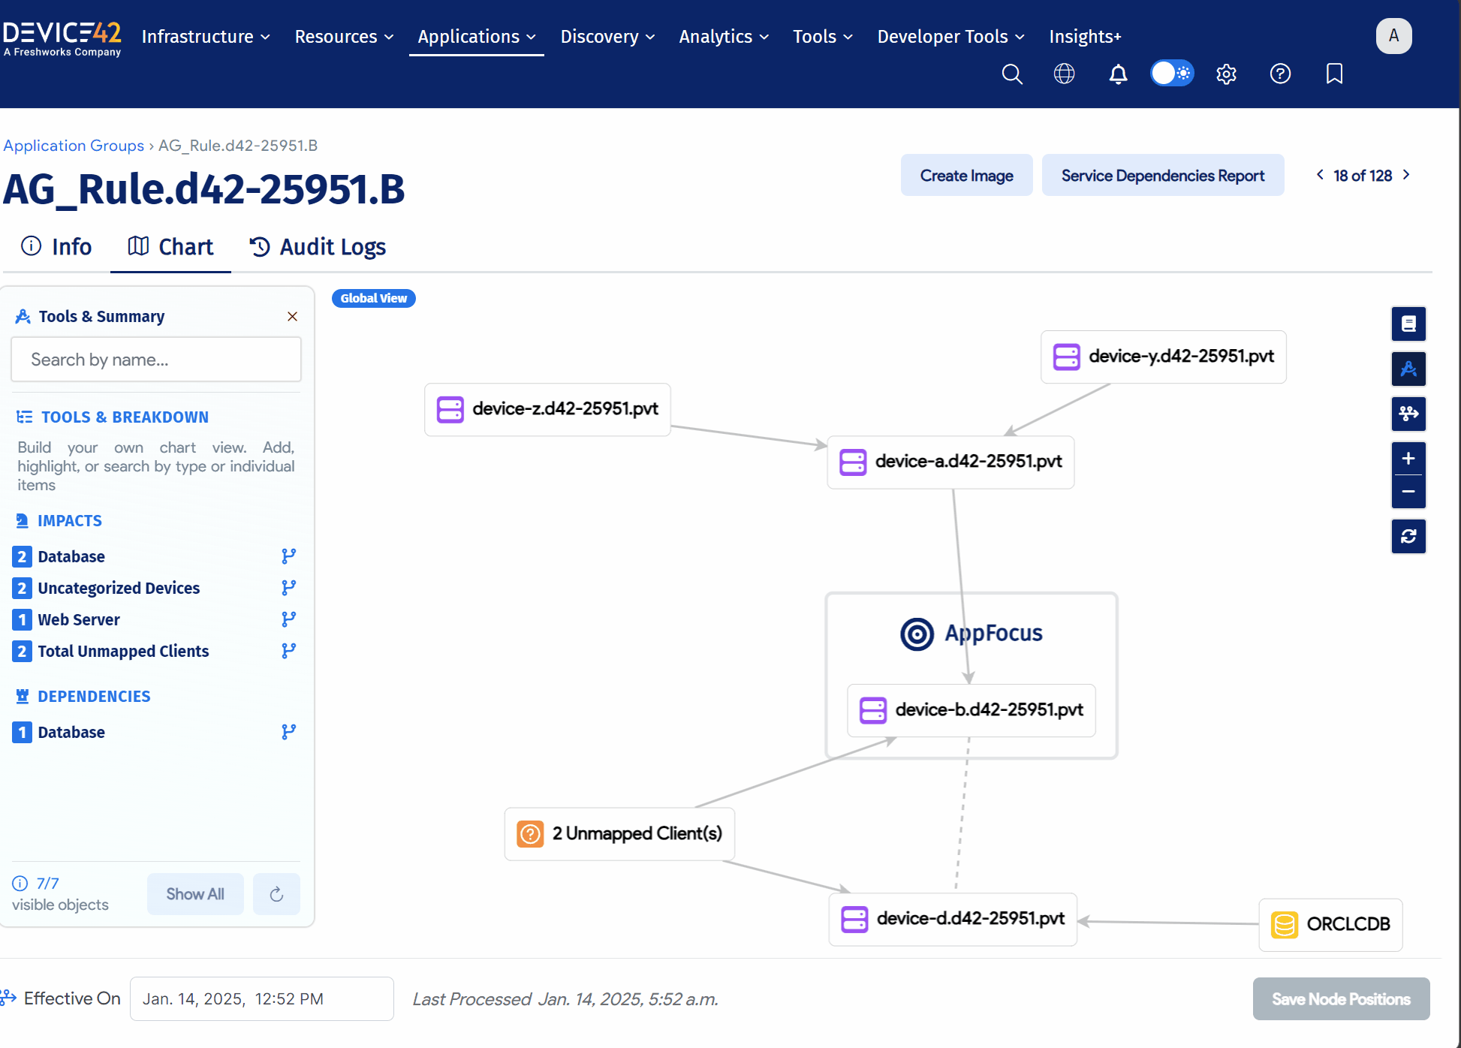The height and width of the screenshot is (1048, 1461).
Task: Open the legend book icon on chart toolbar
Action: (1408, 324)
